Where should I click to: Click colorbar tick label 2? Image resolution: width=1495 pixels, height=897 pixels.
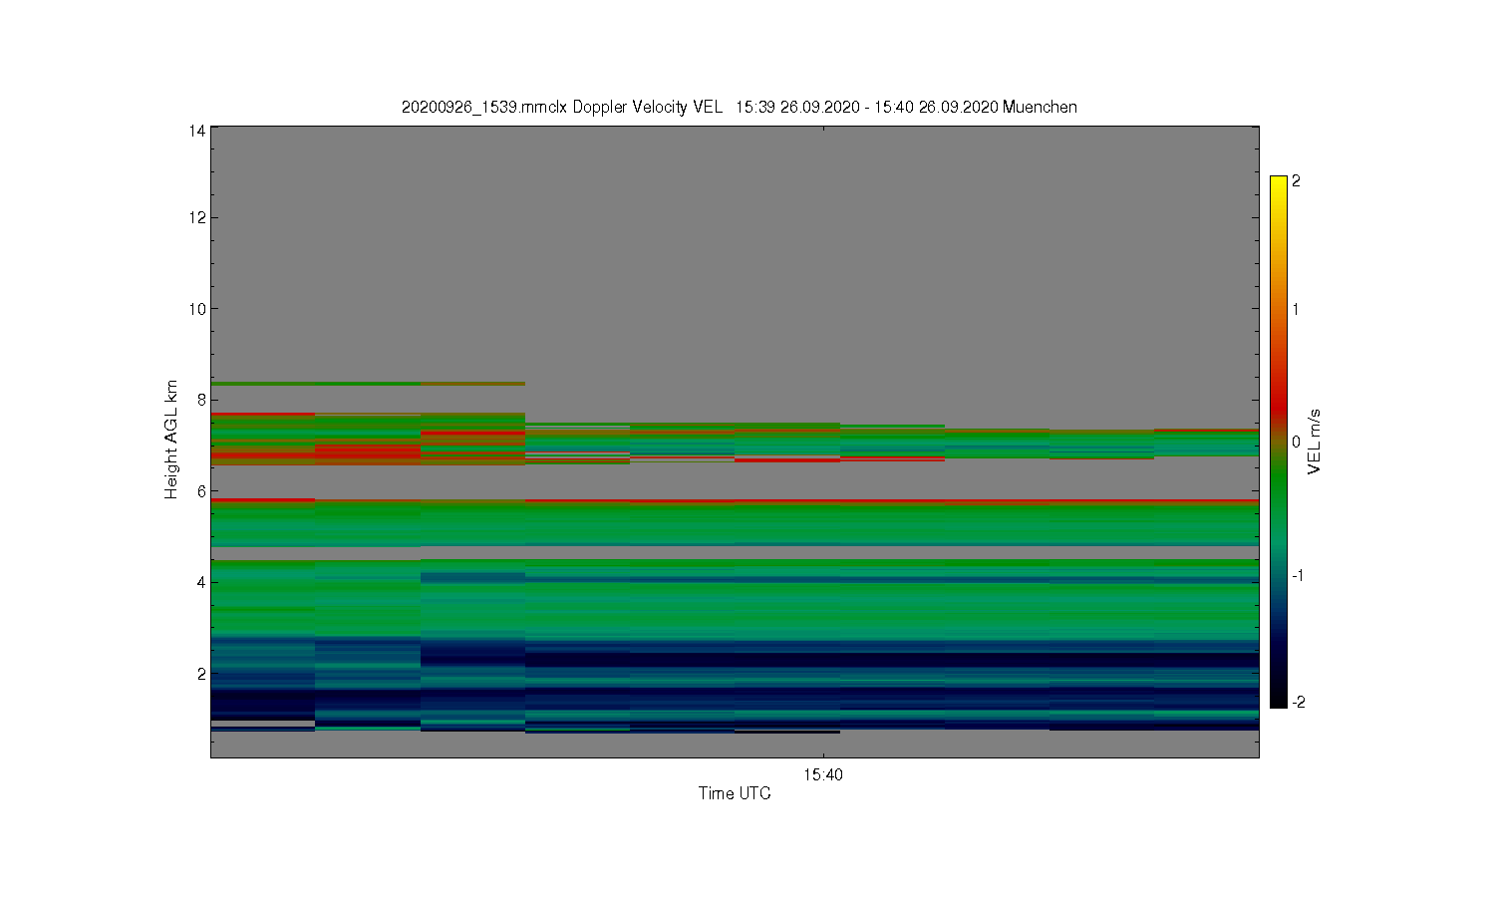[x=1296, y=181]
